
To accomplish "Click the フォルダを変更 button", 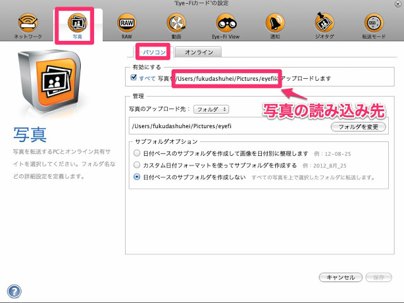I will 358,127.
